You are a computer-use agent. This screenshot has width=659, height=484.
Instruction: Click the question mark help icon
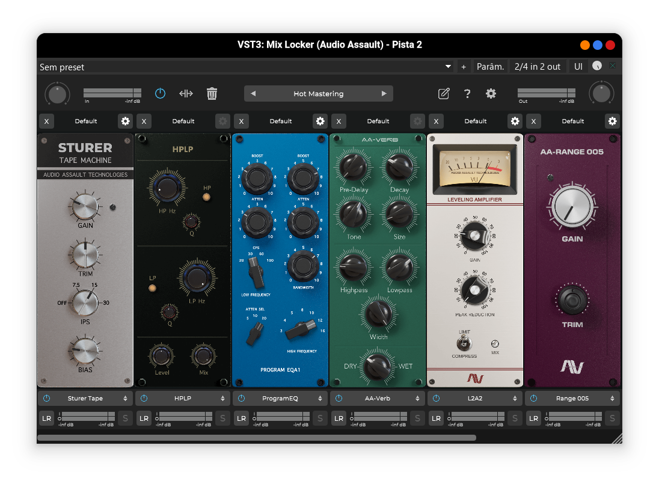coord(467,94)
